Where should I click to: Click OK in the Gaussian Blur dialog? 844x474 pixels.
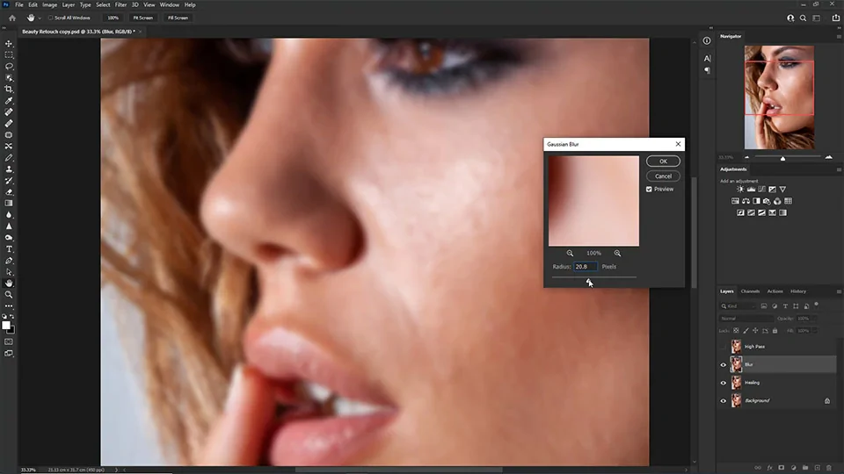663,162
